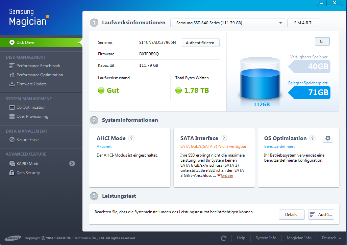Screen dimensions: 347x245
Task: Click the green Total Bytes Written indicator
Action: [178, 90]
